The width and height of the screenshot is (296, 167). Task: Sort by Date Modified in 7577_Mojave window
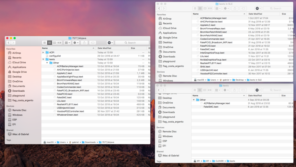112,48
